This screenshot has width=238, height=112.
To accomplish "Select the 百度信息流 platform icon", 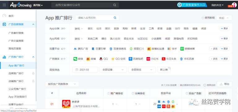I will pos(111,49).
